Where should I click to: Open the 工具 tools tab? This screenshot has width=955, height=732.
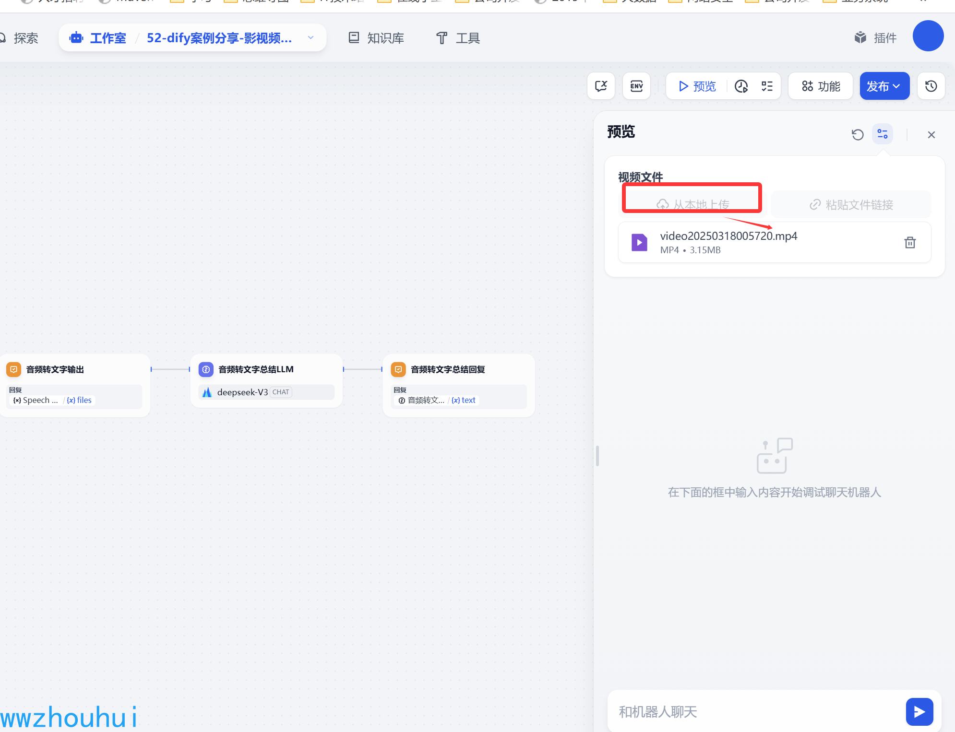pyautogui.click(x=458, y=38)
